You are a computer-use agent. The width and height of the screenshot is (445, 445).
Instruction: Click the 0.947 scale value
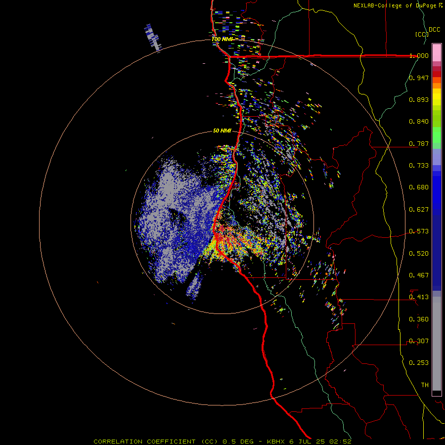[419, 78]
